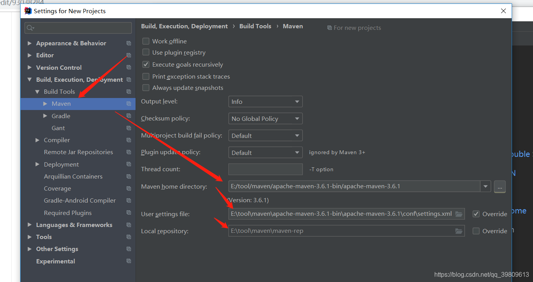The width and height of the screenshot is (533, 282).
Task: Click the settings search field
Action: pos(78,28)
